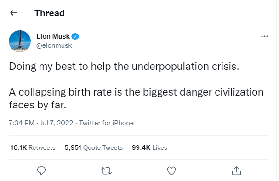Screen dimensions: 279x181
Task: Select the underpopulation crisis tweet text
Action: [124, 67]
